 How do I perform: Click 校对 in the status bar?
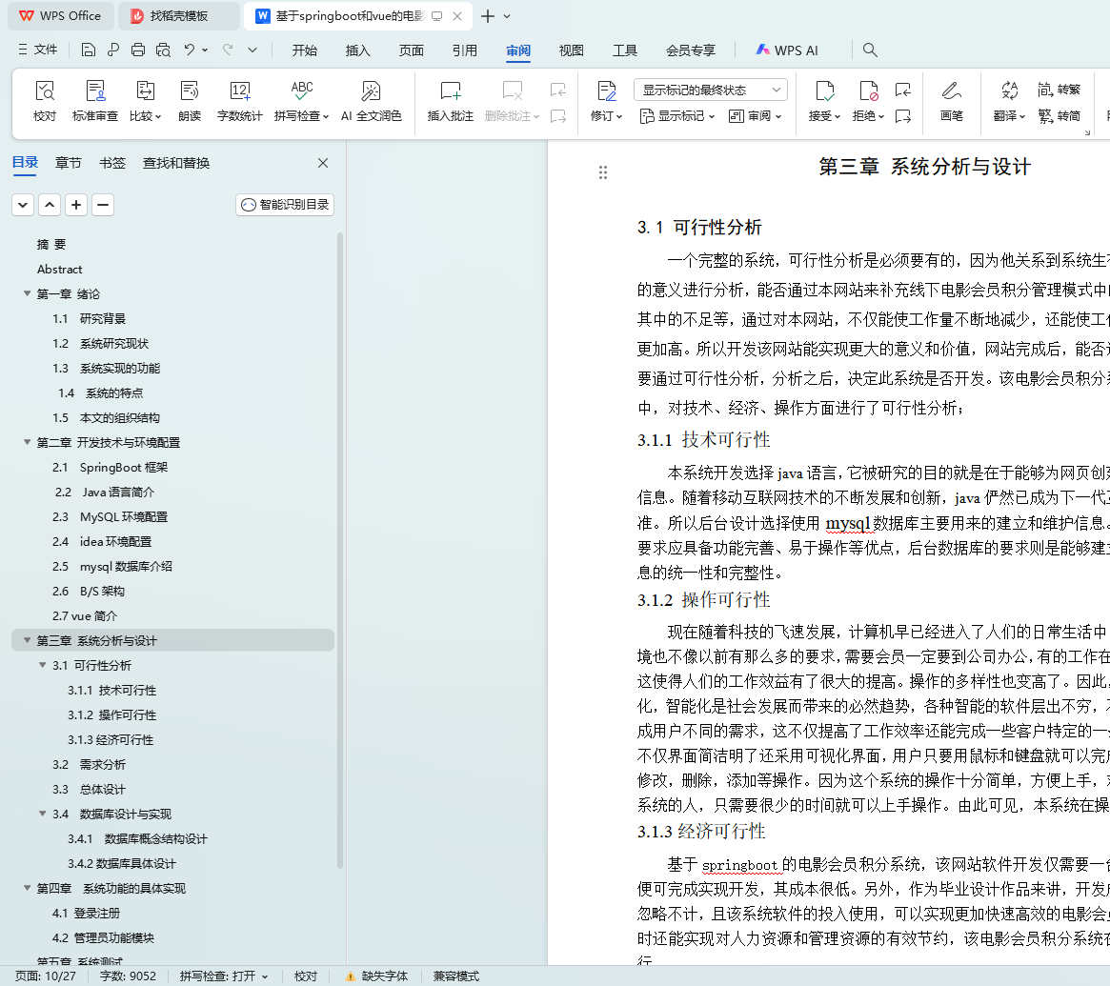pos(306,976)
